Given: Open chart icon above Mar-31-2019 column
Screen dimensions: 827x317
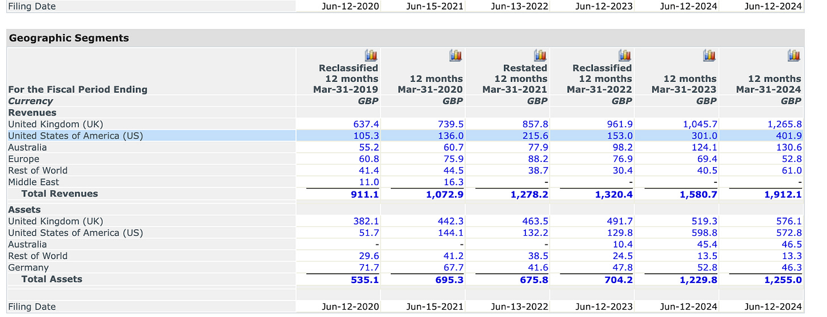Looking at the screenshot, I should (x=371, y=55).
